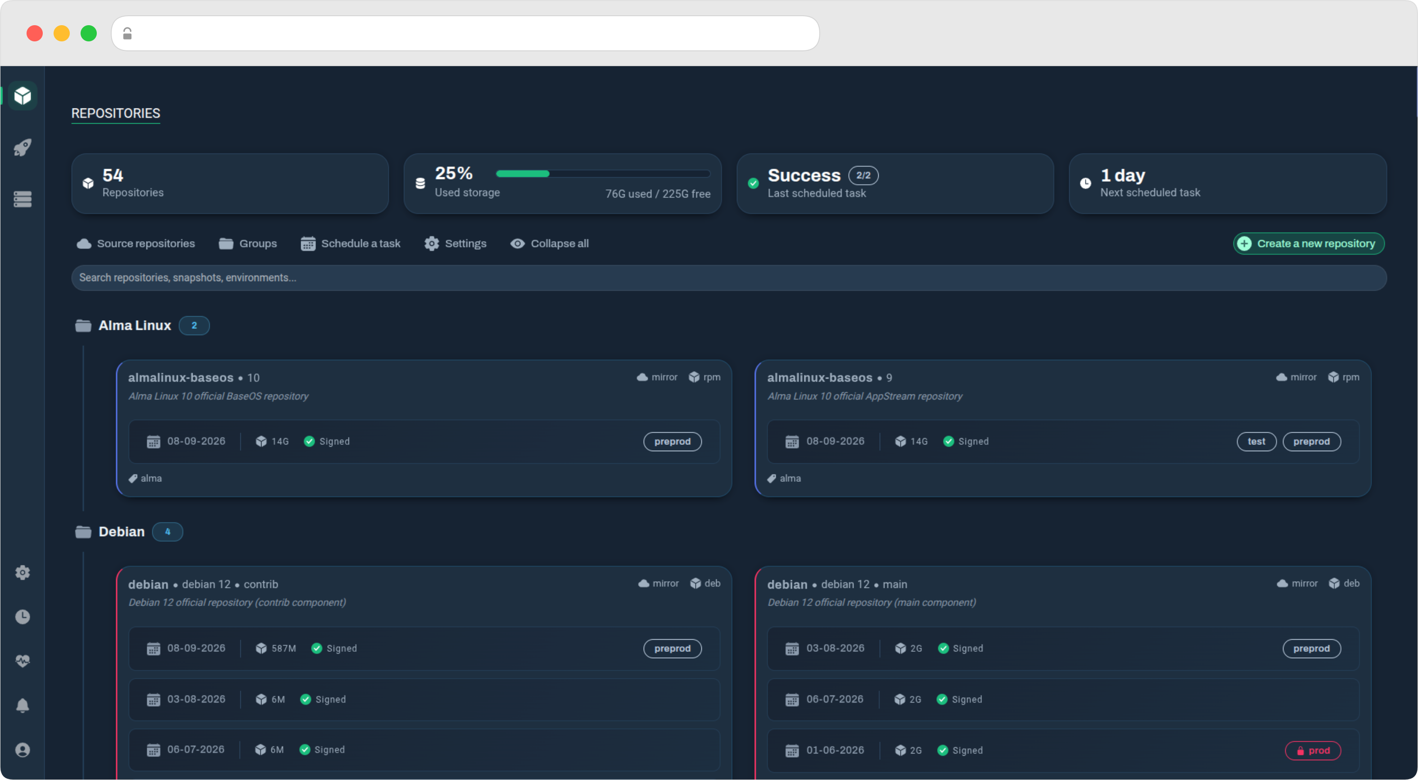Viewport: 1418px width, 780px height.
Task: Open the rocket icon in sidebar
Action: 23,147
